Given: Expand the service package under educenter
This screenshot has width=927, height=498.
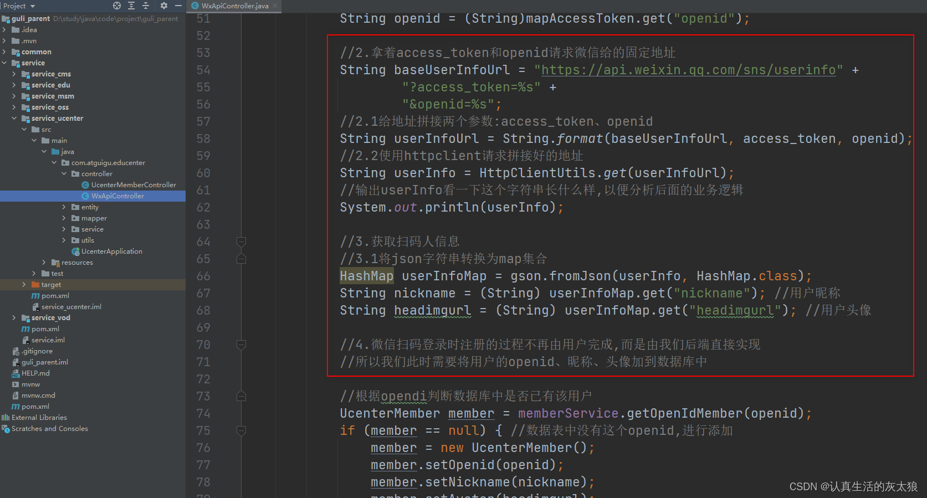Looking at the screenshot, I should (64, 229).
